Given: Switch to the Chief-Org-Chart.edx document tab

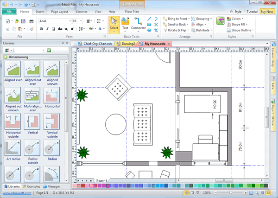Looking at the screenshot, I should (x=95, y=44).
